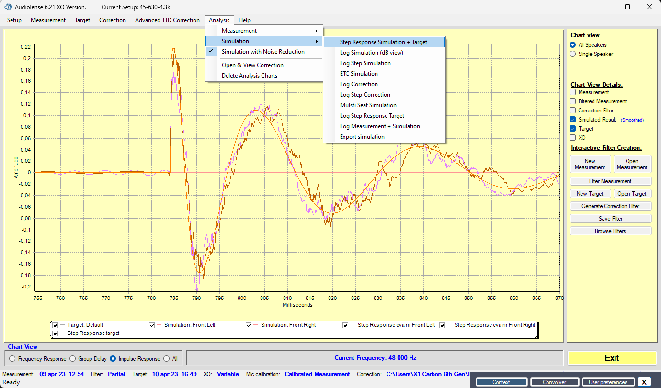Screen dimensions: 661x388
Task: Toggle Simulation: Front Left legend checkbox
Action: tap(152, 325)
